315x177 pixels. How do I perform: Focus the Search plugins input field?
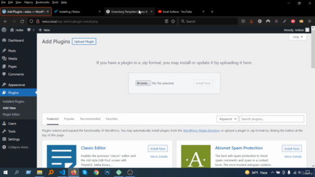[272, 119]
